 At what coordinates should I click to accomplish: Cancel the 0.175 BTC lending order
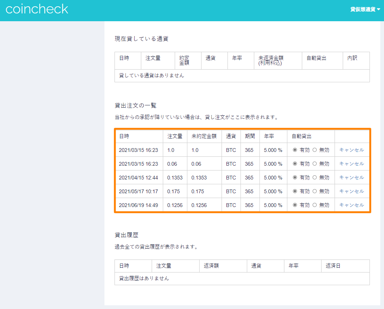[x=351, y=191]
